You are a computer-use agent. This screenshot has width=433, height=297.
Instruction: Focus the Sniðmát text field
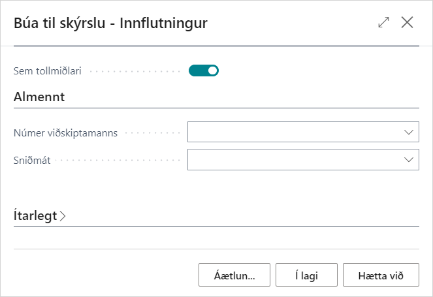294,159
